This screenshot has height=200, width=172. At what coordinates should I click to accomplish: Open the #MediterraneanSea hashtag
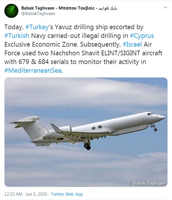33,71
